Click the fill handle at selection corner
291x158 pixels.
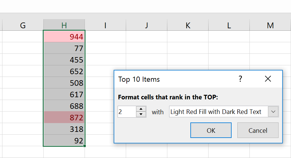pyautogui.click(x=85, y=146)
